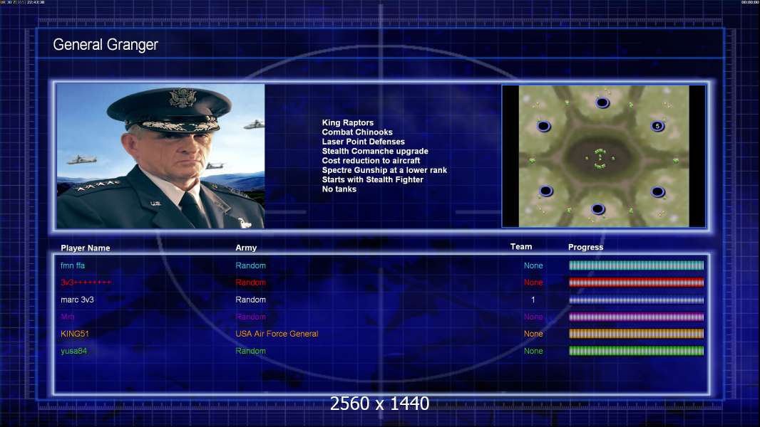This screenshot has height=427, width=760.
Task: Select player name Mrh
Action: pyautogui.click(x=67, y=317)
